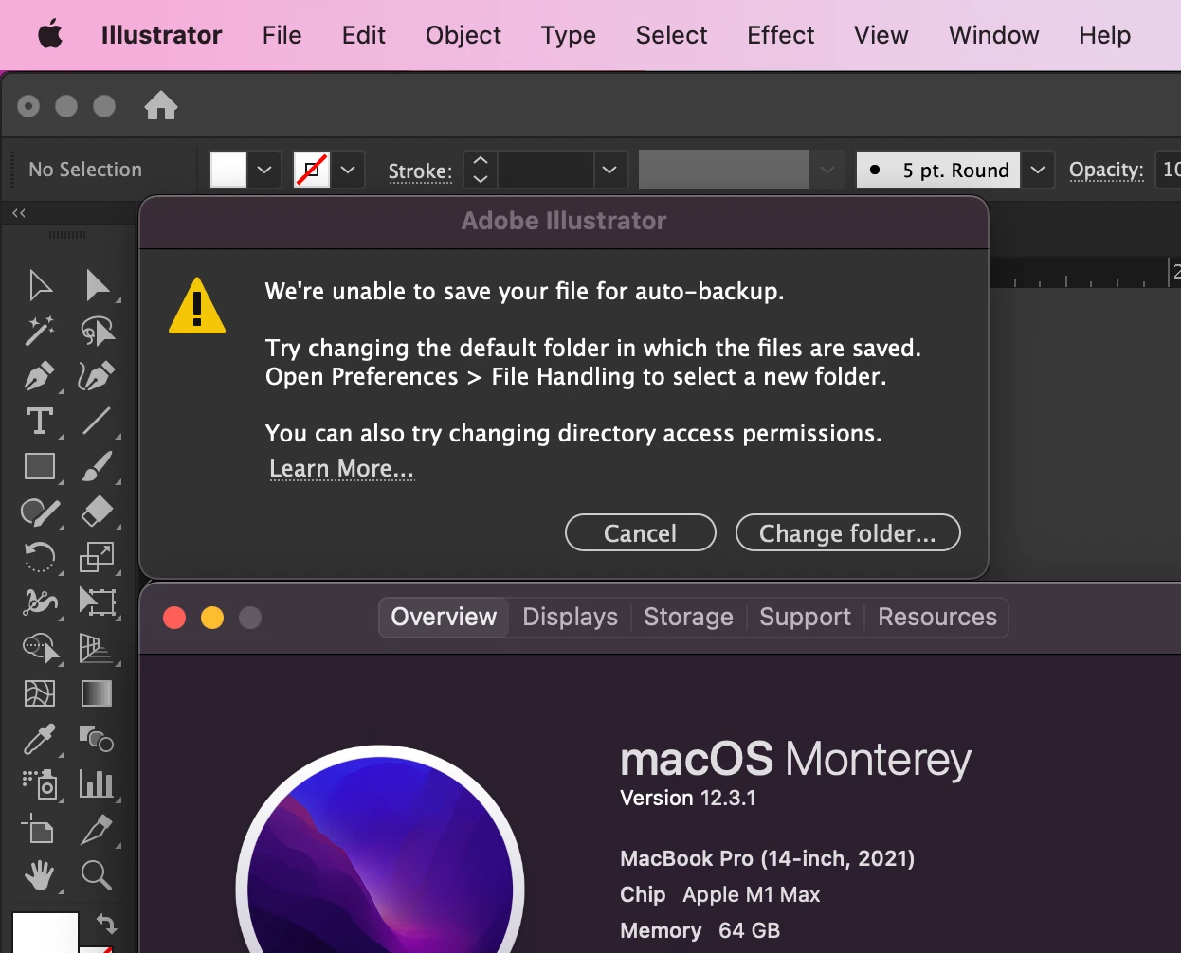1181x953 pixels.
Task: Click the fill color swatch in control bar
Action: (x=228, y=170)
